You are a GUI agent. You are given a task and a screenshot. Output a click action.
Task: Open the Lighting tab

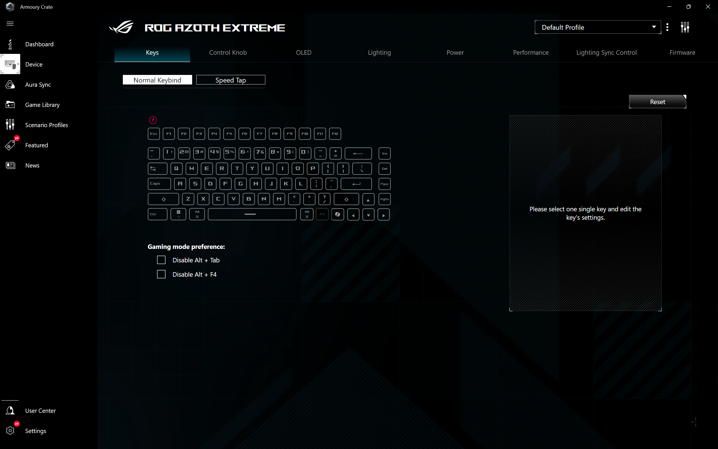379,52
